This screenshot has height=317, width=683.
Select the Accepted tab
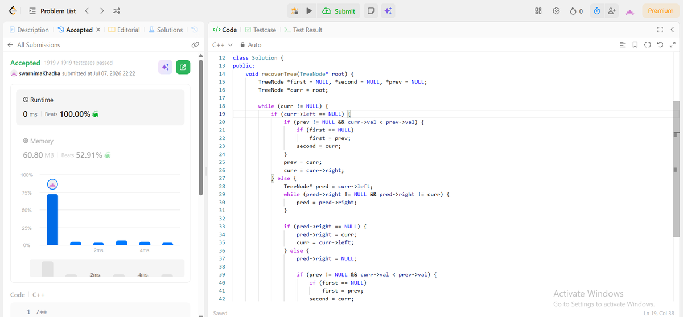pos(76,30)
